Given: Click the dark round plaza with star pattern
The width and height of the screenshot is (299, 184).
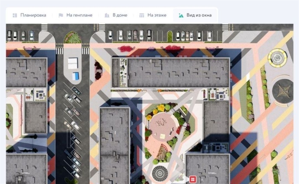Looking at the screenshot, I should pyautogui.click(x=283, y=91).
